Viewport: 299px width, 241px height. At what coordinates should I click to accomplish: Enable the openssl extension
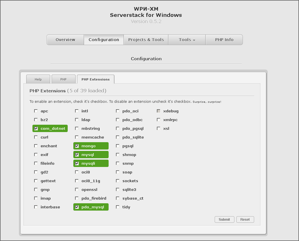coord(77,189)
